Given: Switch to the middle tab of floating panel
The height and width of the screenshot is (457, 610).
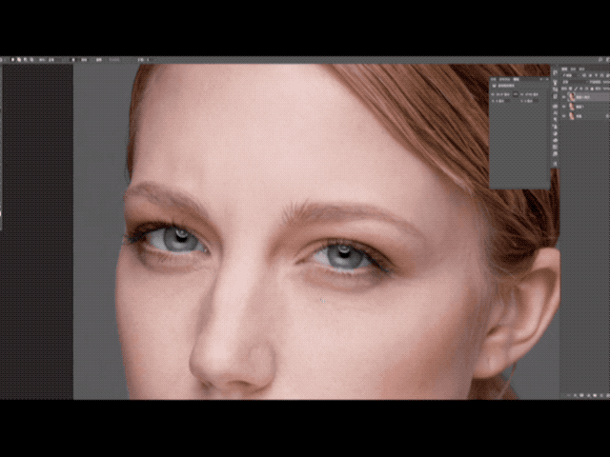Looking at the screenshot, I should click(504, 79).
